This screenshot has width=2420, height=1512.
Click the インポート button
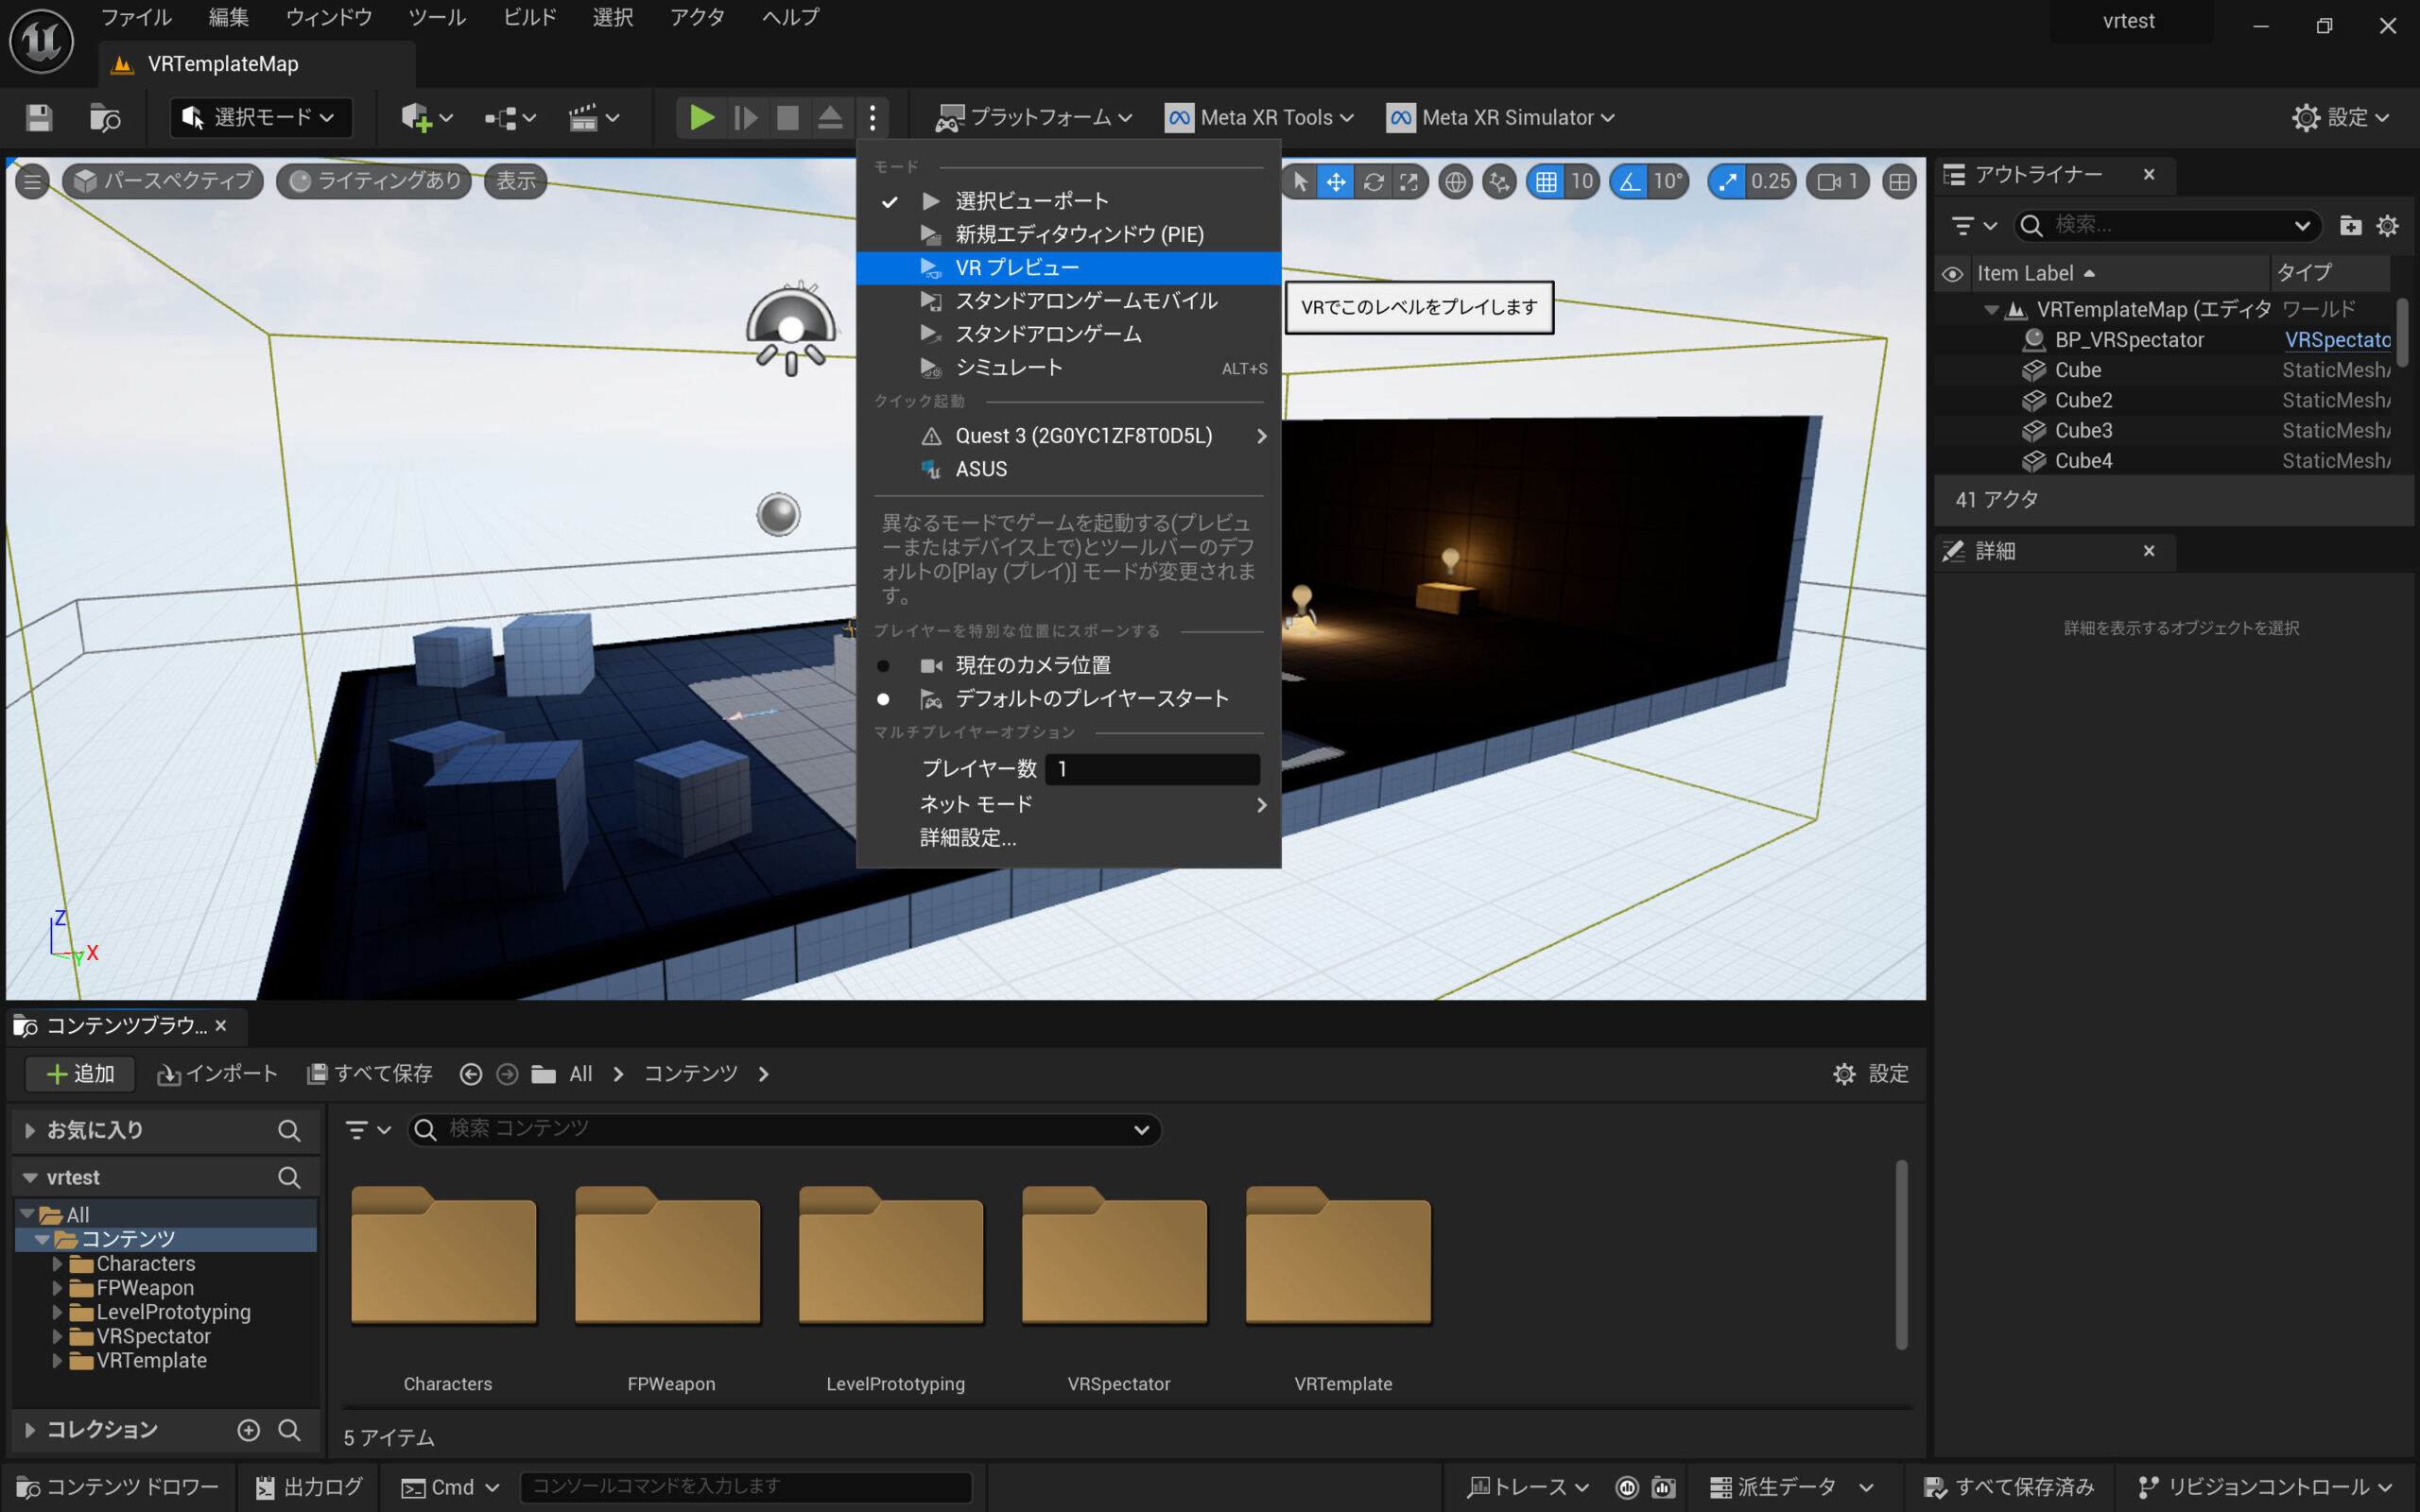click(217, 1074)
